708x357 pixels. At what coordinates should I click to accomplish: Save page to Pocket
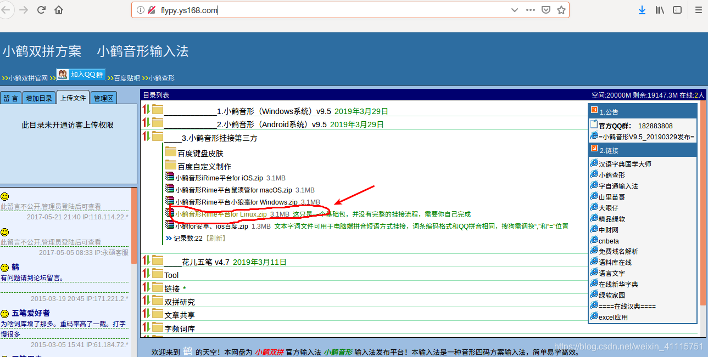point(545,10)
